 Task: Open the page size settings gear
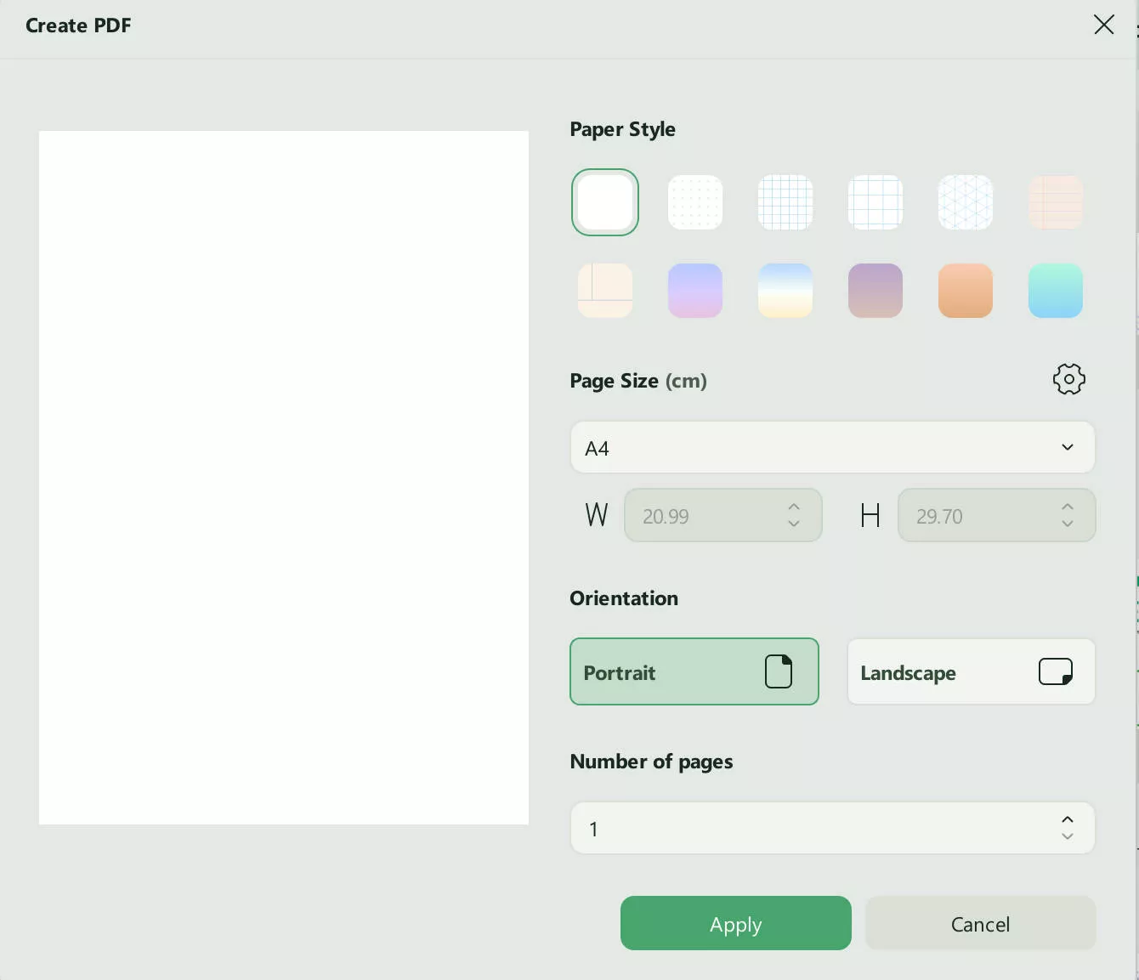coord(1068,379)
